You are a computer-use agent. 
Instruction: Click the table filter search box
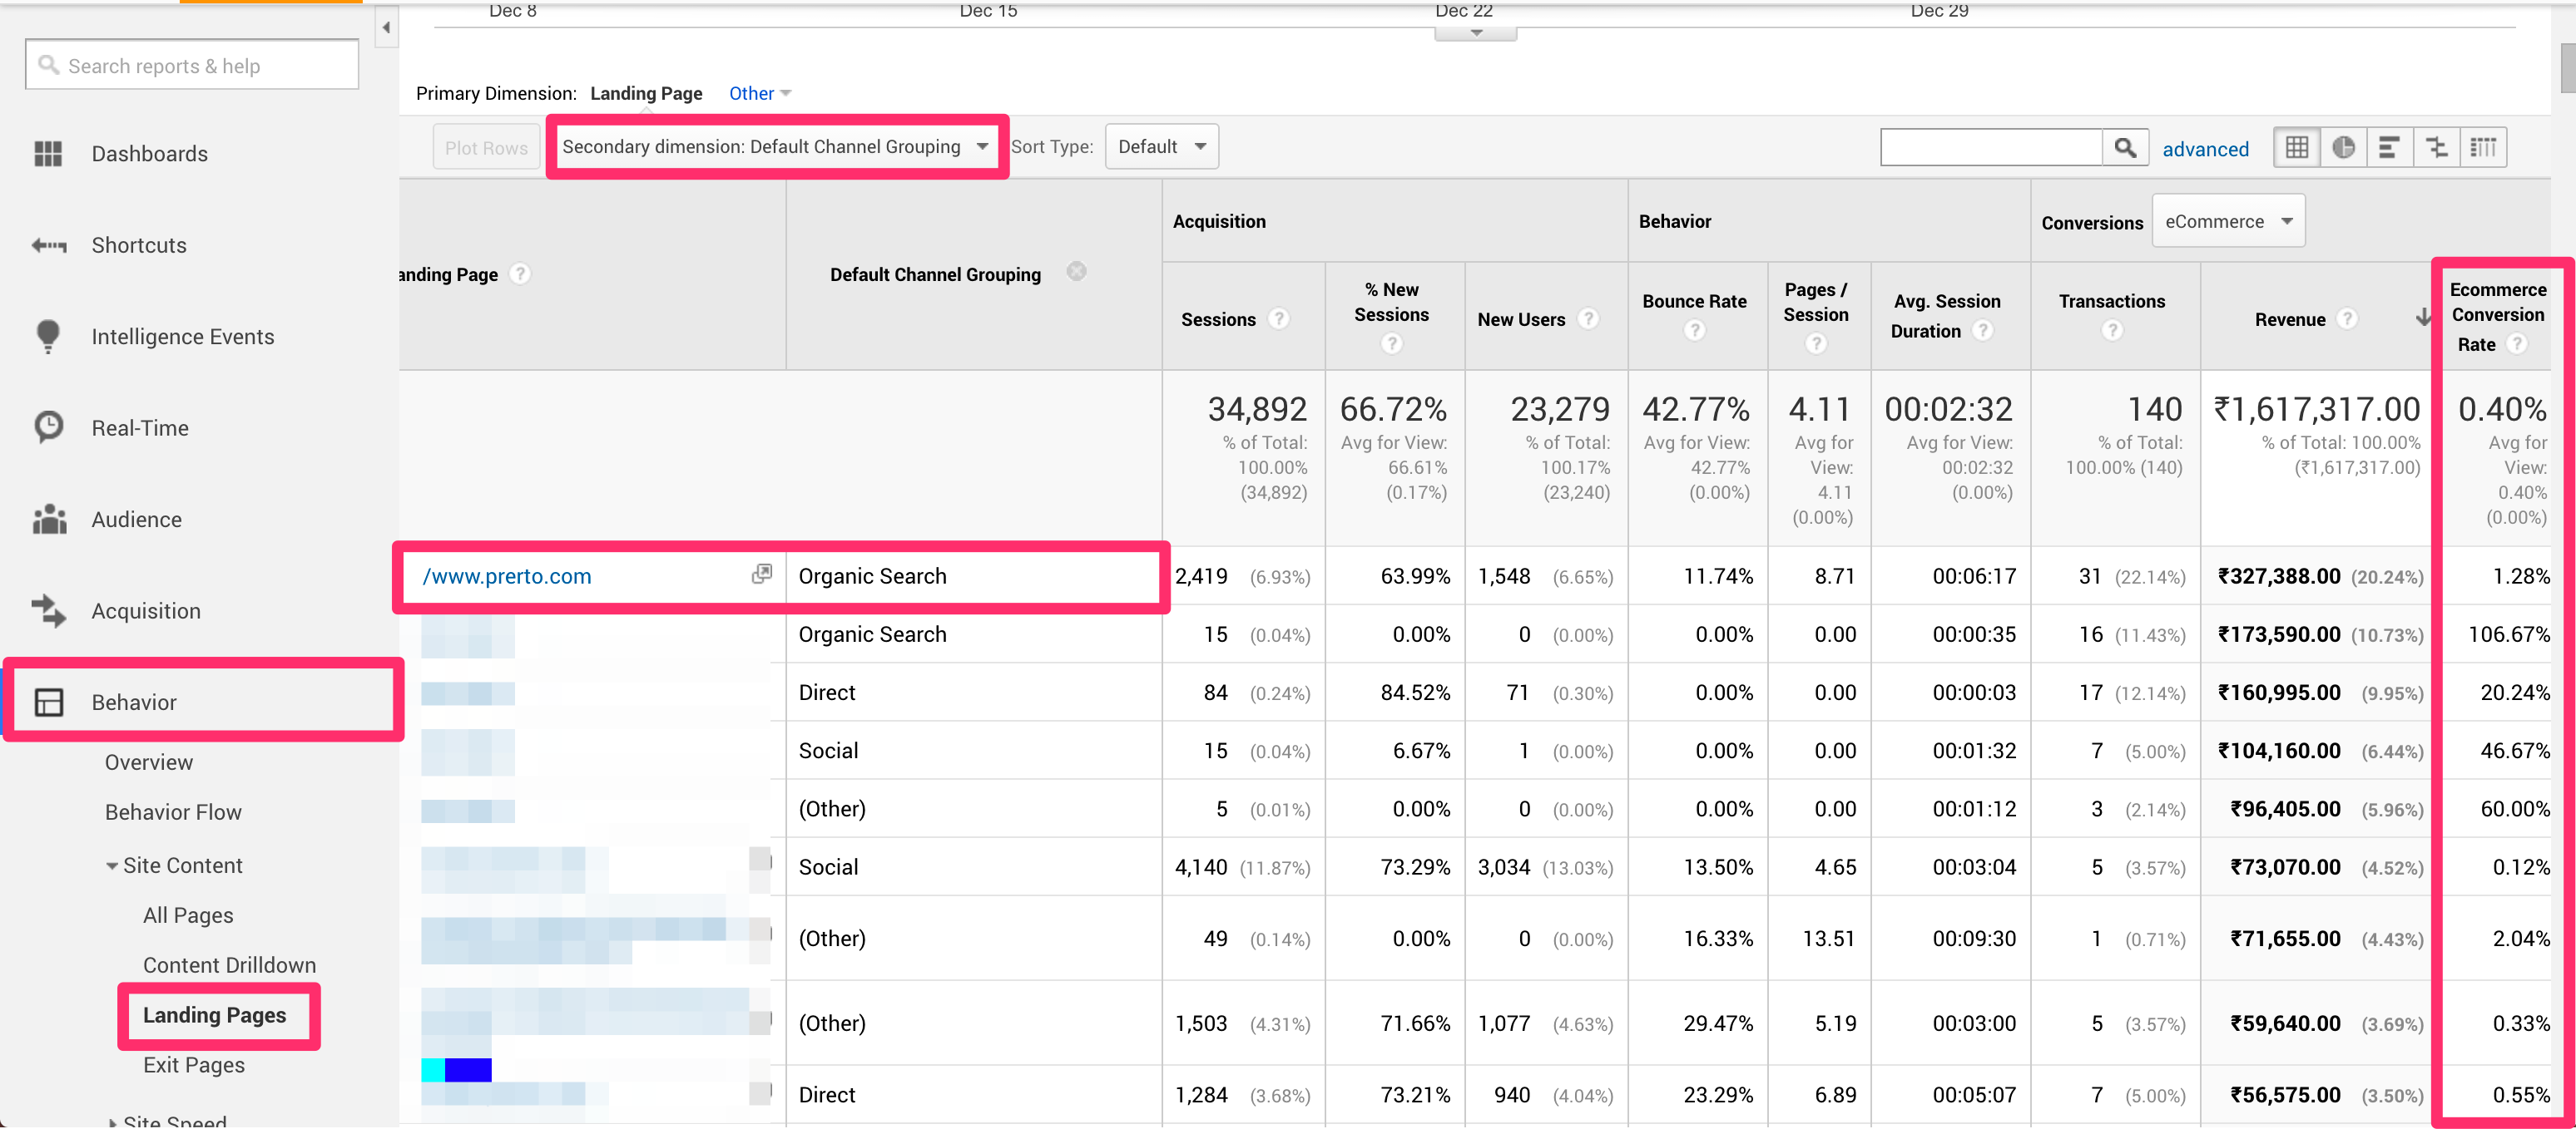pyautogui.click(x=1991, y=148)
